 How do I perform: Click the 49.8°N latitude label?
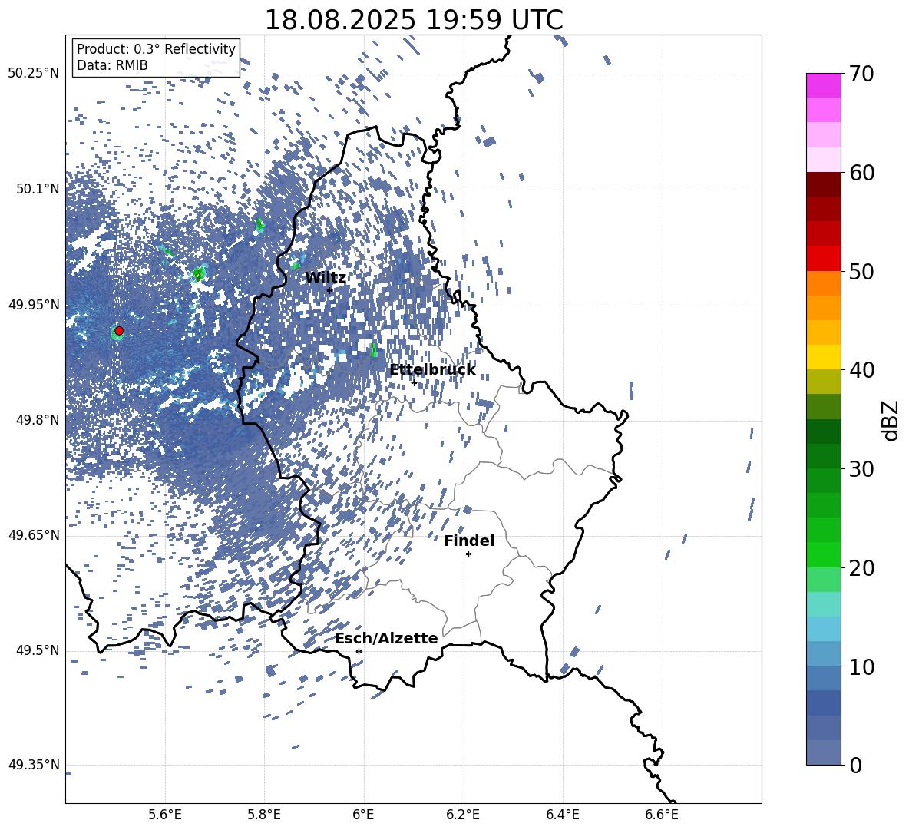38,420
